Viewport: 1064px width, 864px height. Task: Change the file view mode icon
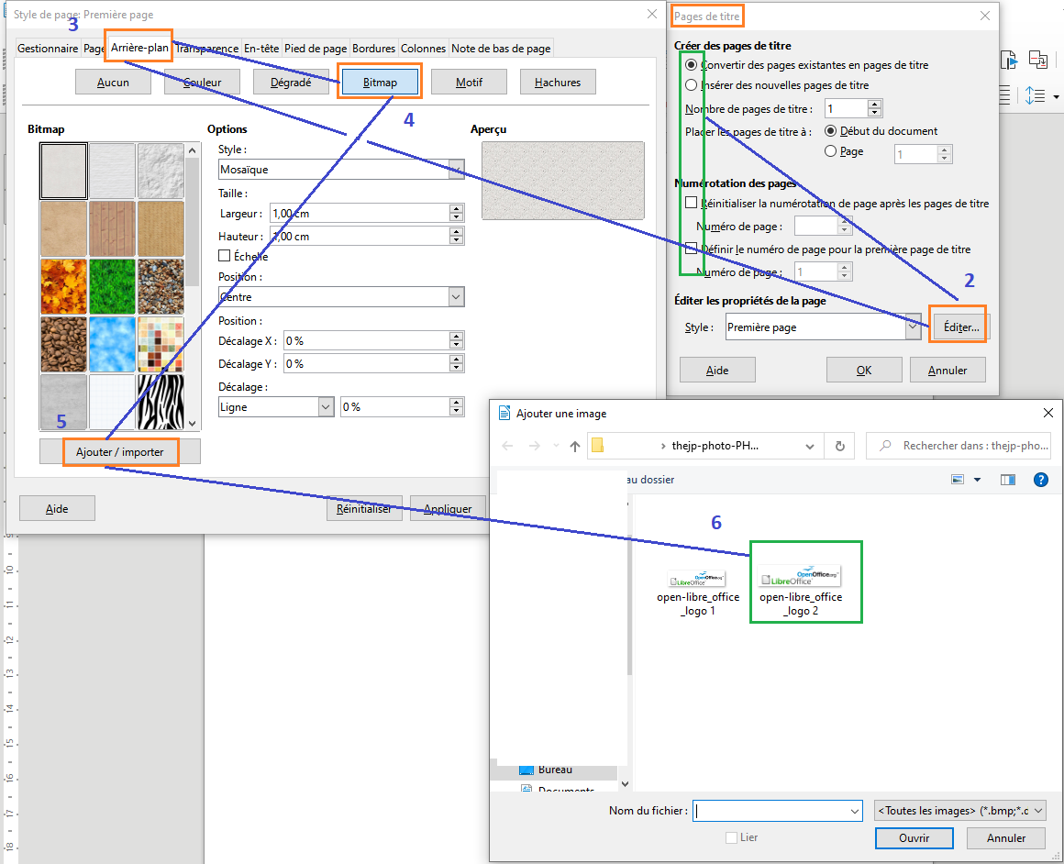coord(958,480)
